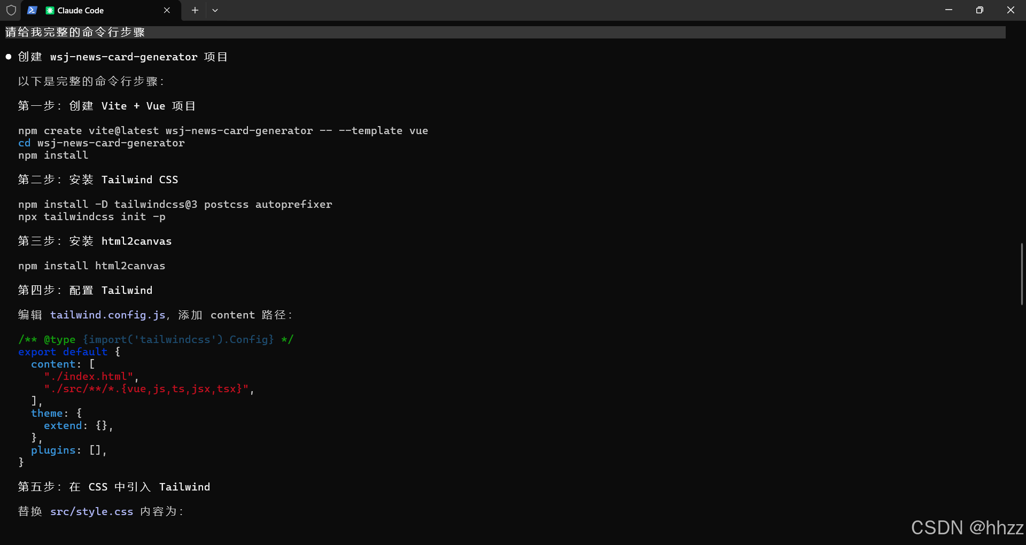Viewport: 1026px width, 545px height.
Task: Click the 'theme: {' line in the config
Action: click(x=57, y=413)
